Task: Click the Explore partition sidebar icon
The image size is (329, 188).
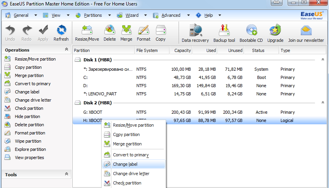Action: [7, 149]
